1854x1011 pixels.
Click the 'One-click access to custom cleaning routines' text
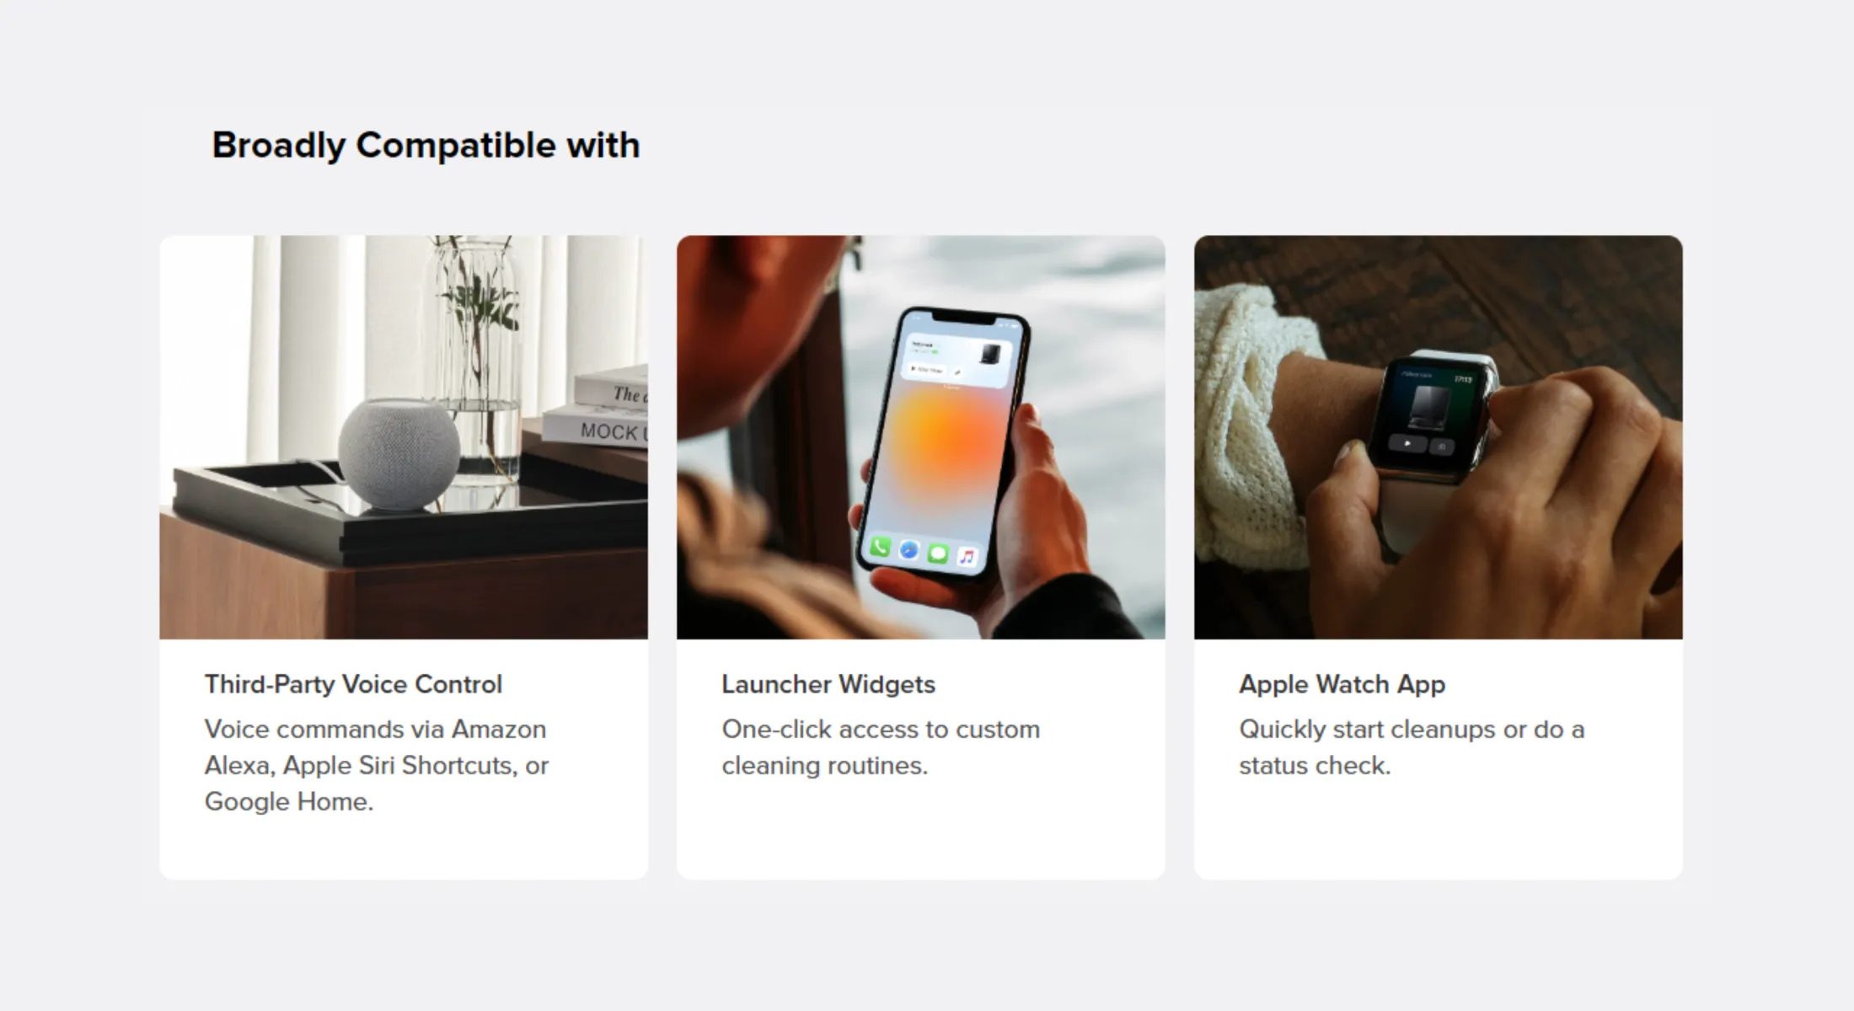click(881, 747)
